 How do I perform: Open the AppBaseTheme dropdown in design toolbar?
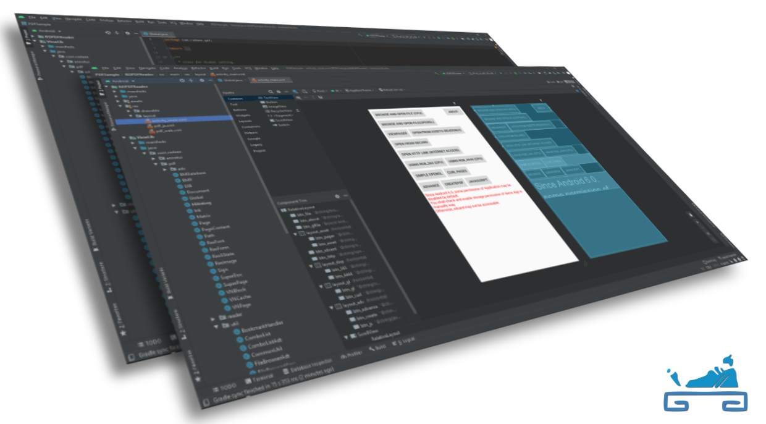360,90
